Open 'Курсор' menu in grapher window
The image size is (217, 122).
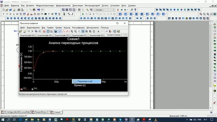67,28
